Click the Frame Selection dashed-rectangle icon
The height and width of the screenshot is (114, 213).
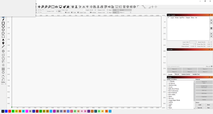[53, 7]
